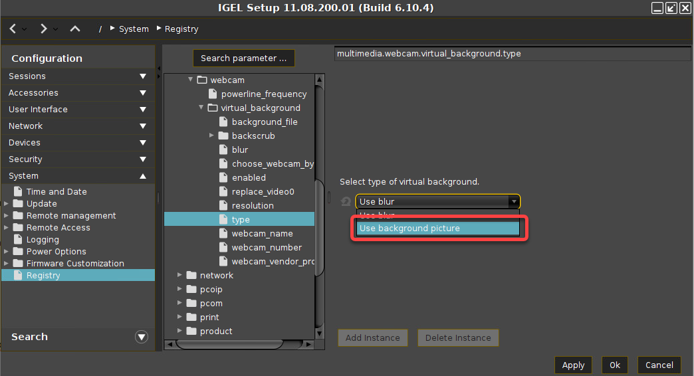The width and height of the screenshot is (694, 376).
Task: Click the webcam folder icon
Action: click(202, 80)
